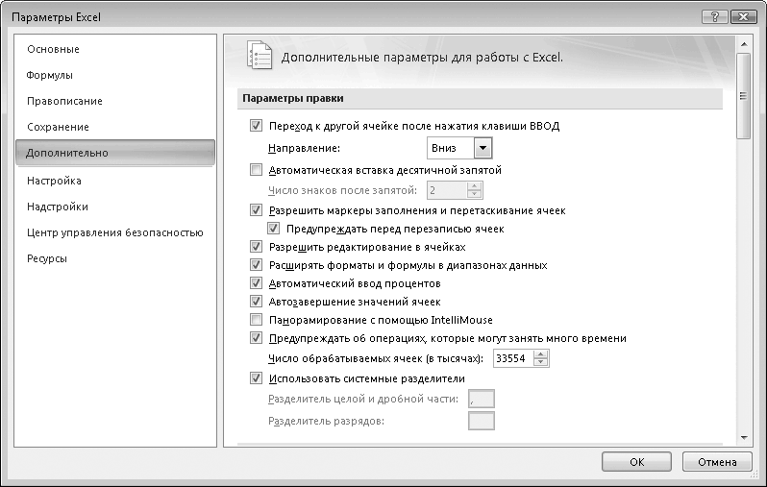Click the OK button

[x=636, y=462]
